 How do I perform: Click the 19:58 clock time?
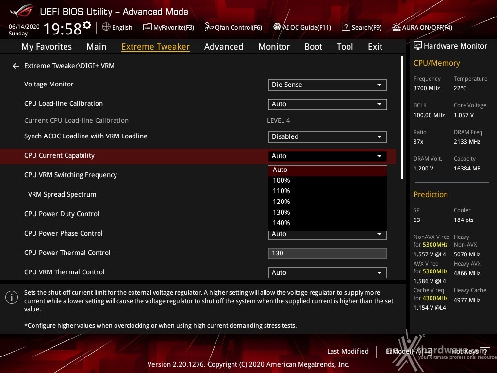point(63,29)
